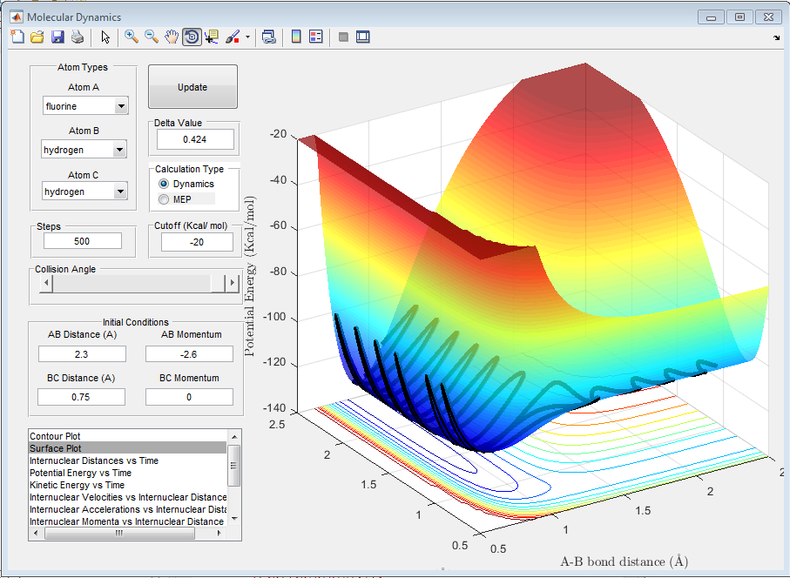This screenshot has height=578, width=790.
Task: Select Internuclear Accelerations vs Internuclear Distance
Action: [x=128, y=509]
